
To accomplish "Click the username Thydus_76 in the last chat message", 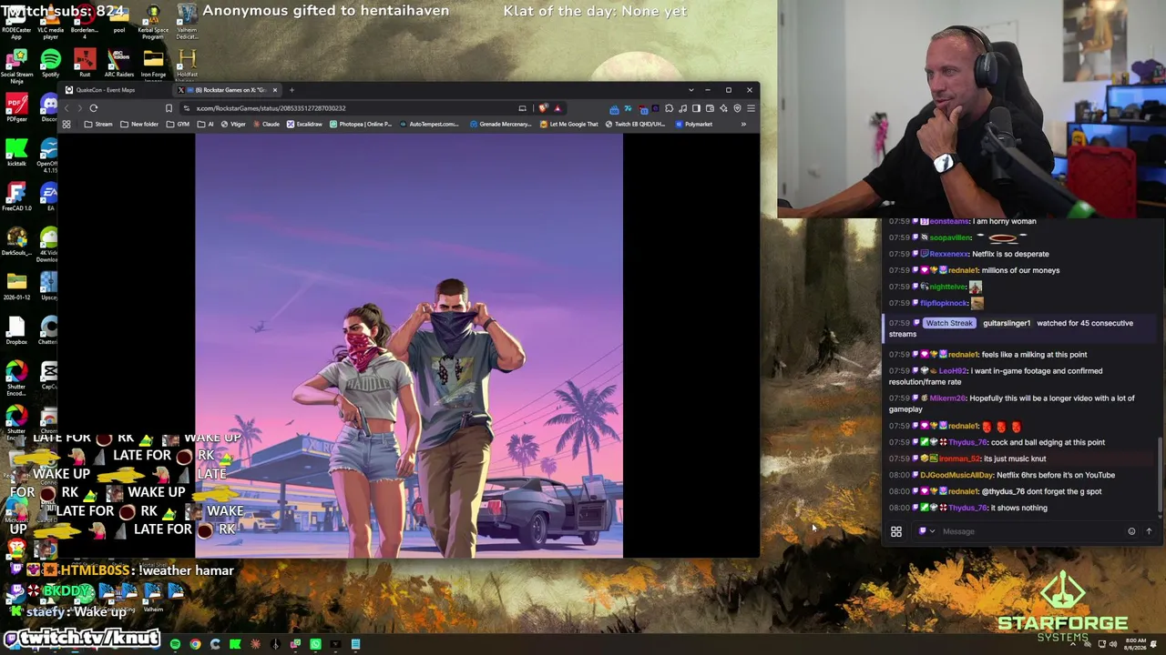I will [967, 508].
